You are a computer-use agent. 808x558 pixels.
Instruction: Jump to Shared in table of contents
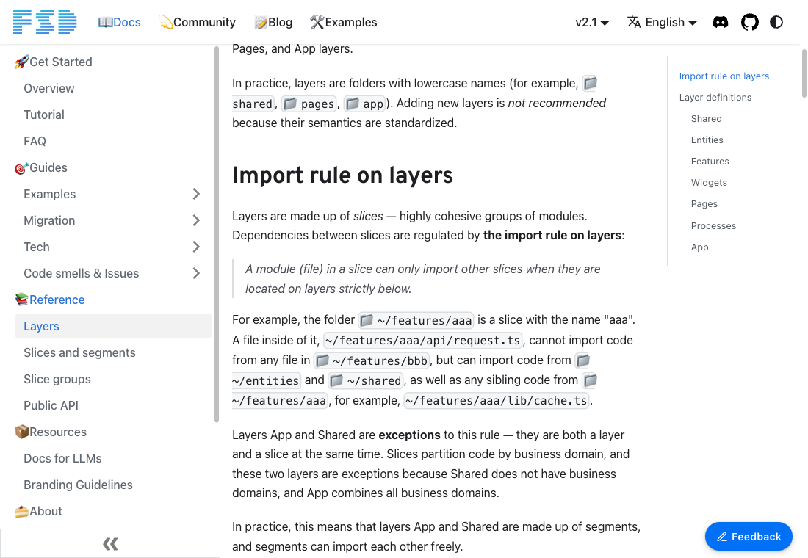(x=706, y=118)
